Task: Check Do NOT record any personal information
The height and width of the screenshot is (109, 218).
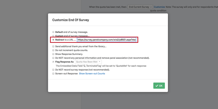Action: pyautogui.click(x=53, y=58)
